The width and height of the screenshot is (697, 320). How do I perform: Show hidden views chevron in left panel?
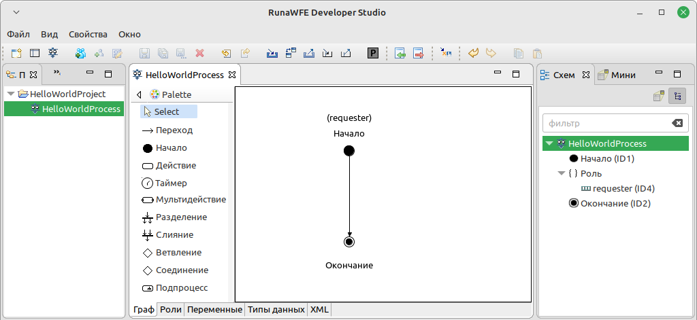pyautogui.click(x=57, y=72)
